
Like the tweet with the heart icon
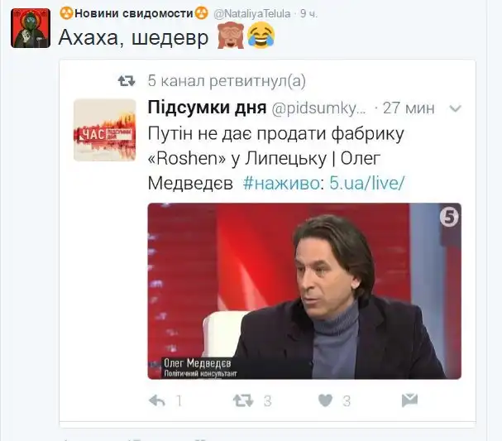pos(325,400)
